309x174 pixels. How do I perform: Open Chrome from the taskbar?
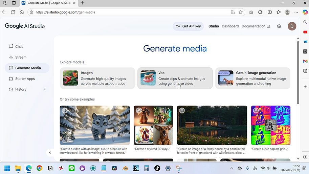[x=40, y=168]
